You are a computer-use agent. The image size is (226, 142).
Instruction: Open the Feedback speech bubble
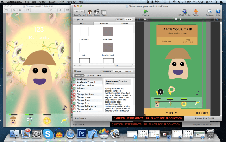pyautogui.click(x=210, y=12)
